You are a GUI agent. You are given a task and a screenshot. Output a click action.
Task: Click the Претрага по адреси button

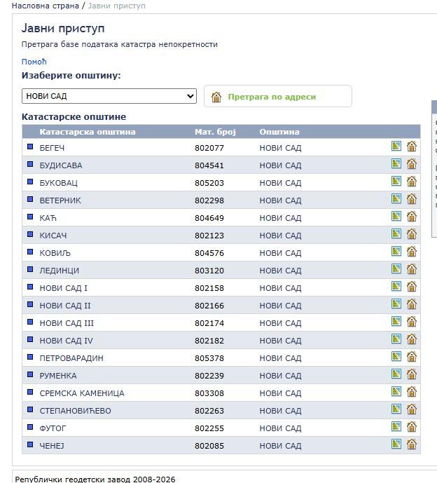pos(272,97)
